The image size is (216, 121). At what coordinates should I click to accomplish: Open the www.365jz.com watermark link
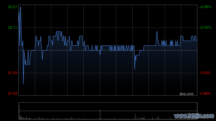tap(194, 116)
